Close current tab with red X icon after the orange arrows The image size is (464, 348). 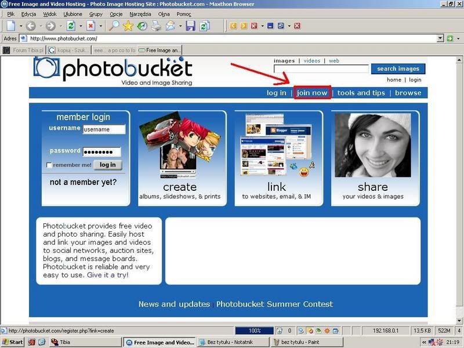(254, 26)
